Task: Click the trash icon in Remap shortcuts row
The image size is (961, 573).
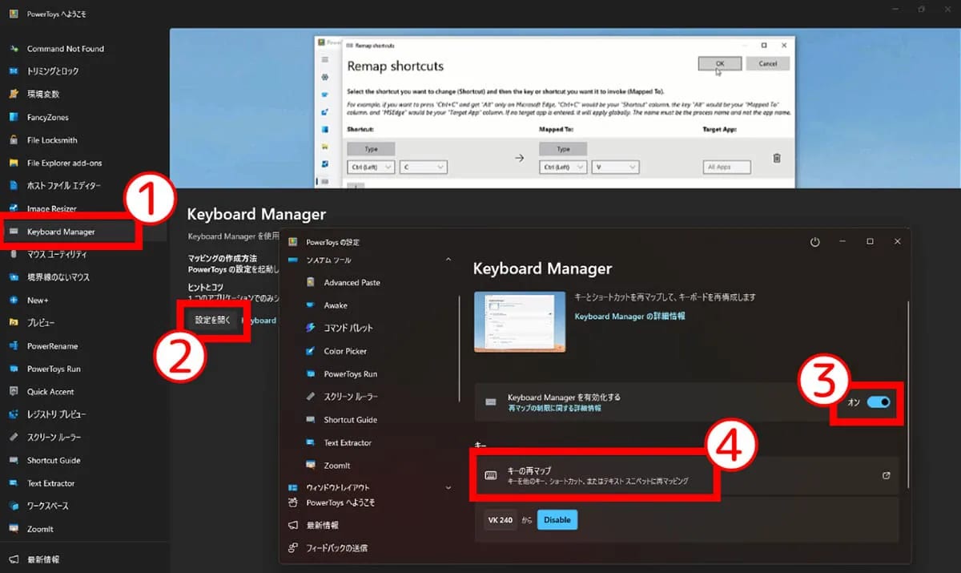Action: point(776,159)
